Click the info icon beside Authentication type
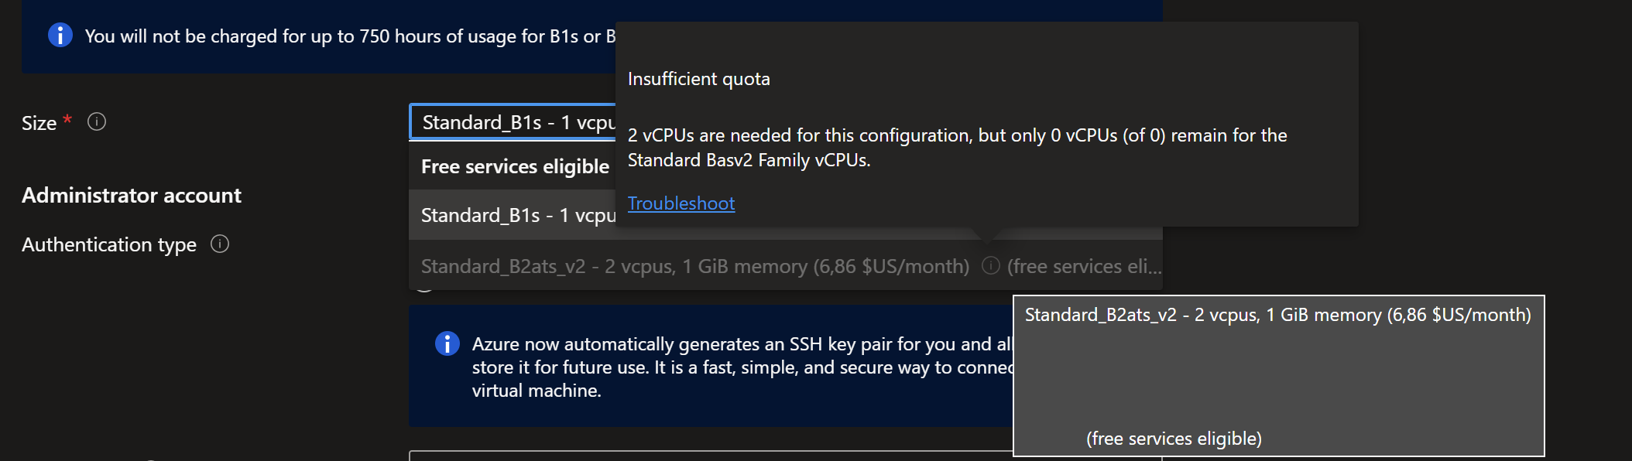This screenshot has height=461, width=1632. [x=220, y=244]
